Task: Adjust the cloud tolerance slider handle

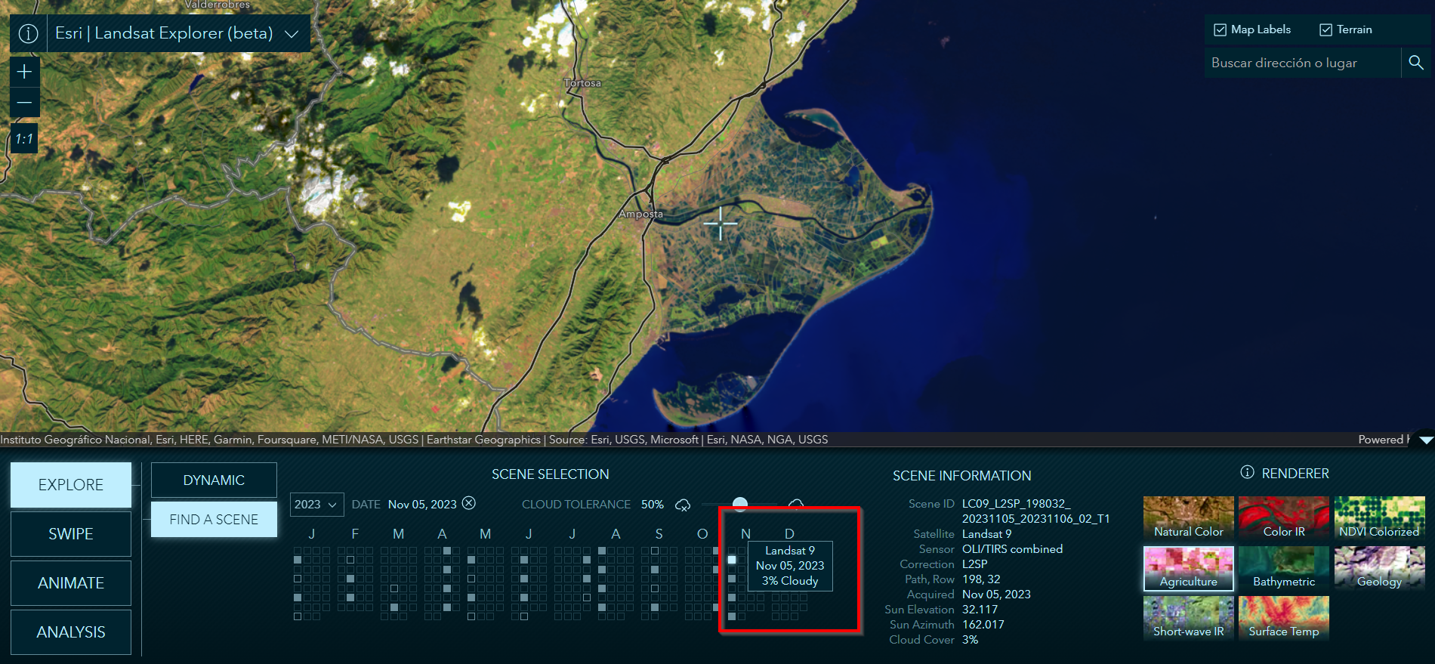Action: (740, 504)
